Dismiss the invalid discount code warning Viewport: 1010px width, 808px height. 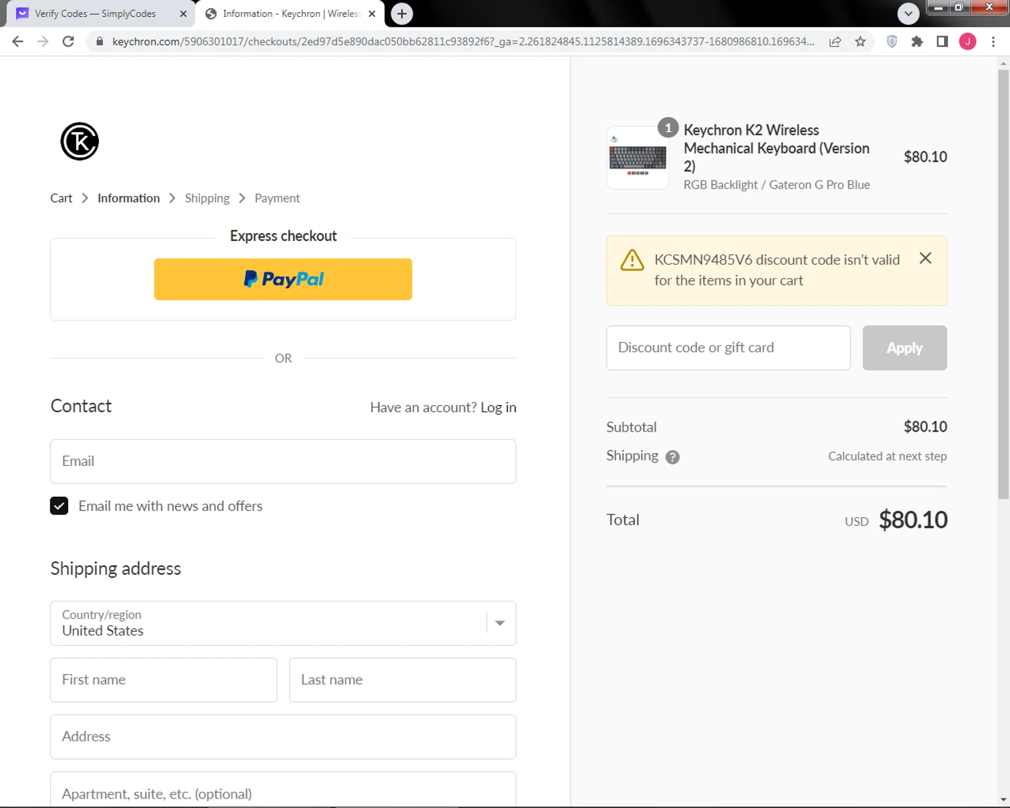point(925,259)
